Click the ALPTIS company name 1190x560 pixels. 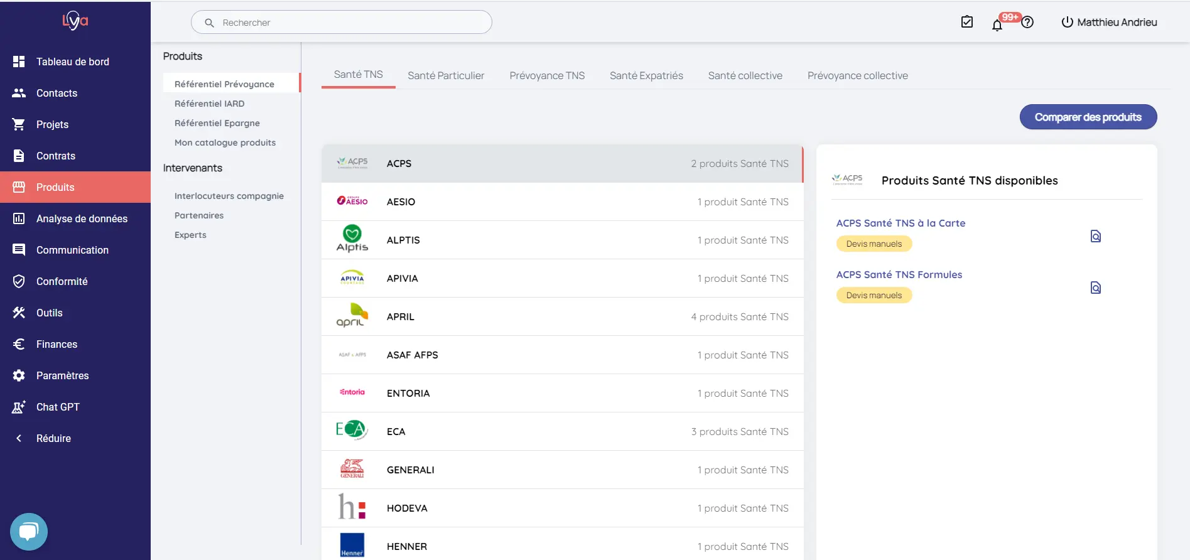(403, 240)
